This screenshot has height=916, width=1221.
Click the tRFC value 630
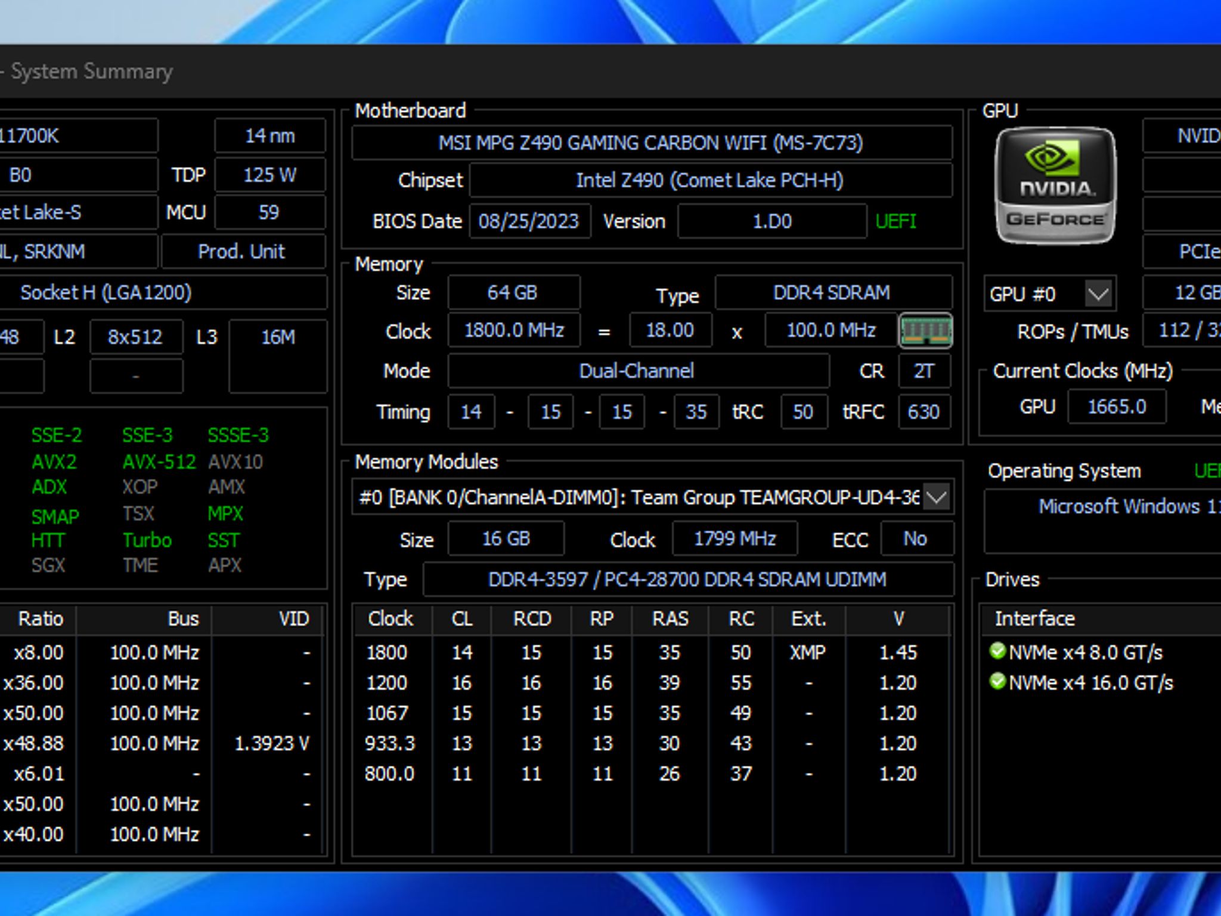[x=924, y=411]
